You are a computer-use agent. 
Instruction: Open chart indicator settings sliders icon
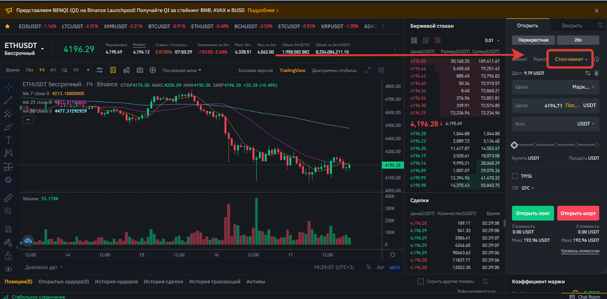pyautogui.click(x=100, y=70)
